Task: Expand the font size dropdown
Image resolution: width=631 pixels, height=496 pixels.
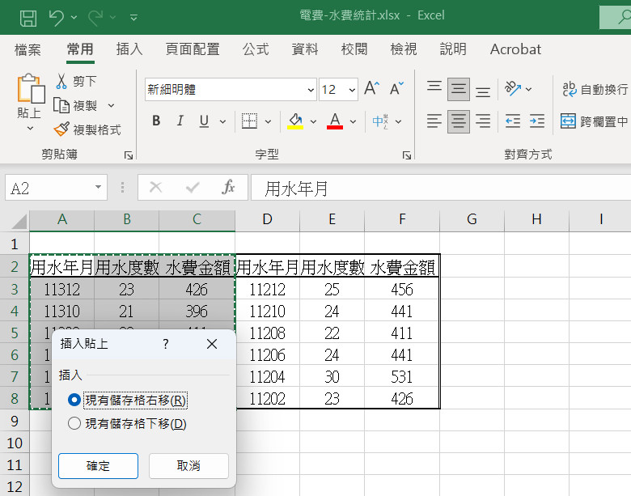Action: coord(352,90)
